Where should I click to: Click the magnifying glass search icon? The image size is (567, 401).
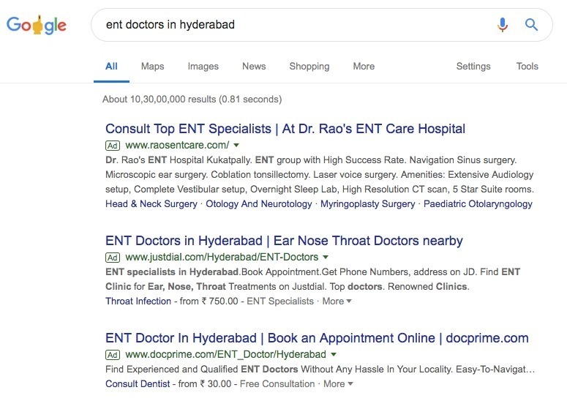pos(531,25)
